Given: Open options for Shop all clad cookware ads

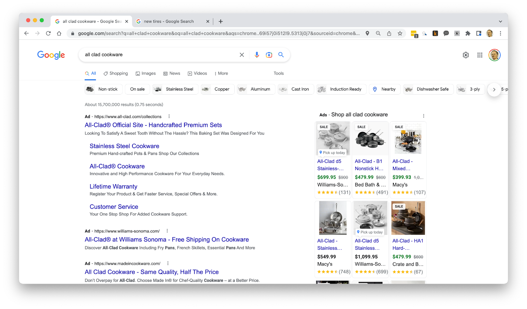Looking at the screenshot, I should pos(424,116).
